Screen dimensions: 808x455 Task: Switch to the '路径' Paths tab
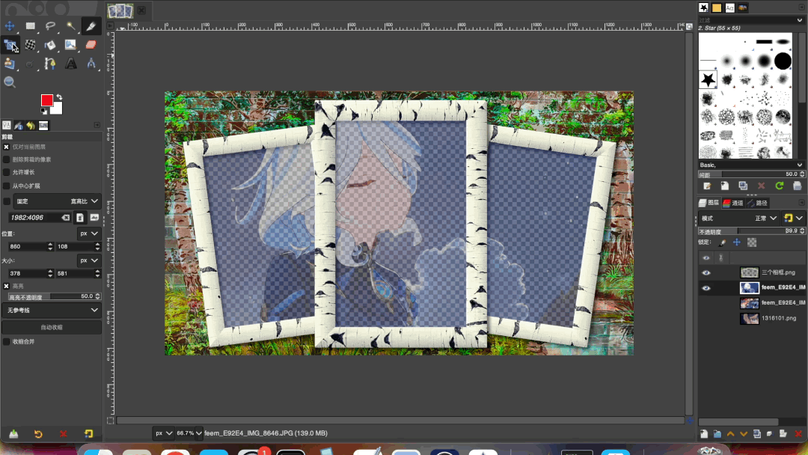[758, 203]
